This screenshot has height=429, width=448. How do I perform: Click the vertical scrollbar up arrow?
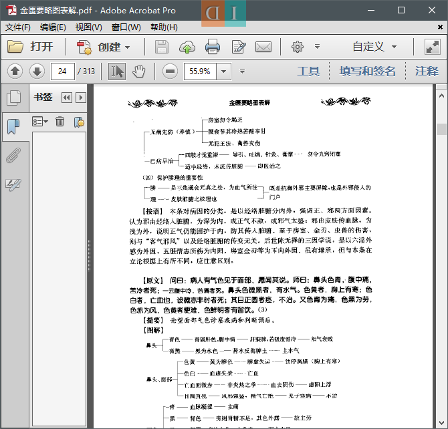click(441, 96)
